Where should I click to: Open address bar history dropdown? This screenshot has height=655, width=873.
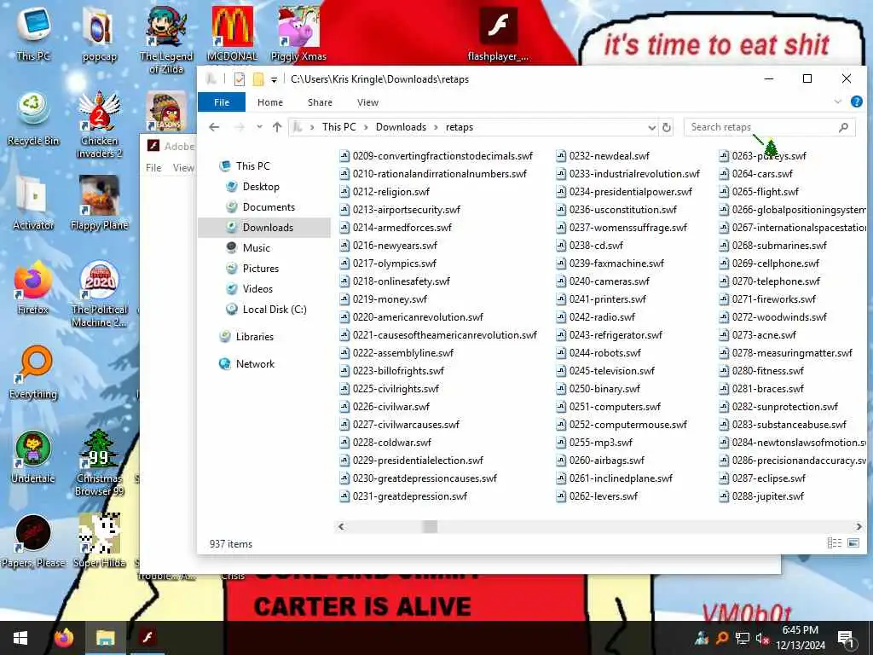[651, 128]
